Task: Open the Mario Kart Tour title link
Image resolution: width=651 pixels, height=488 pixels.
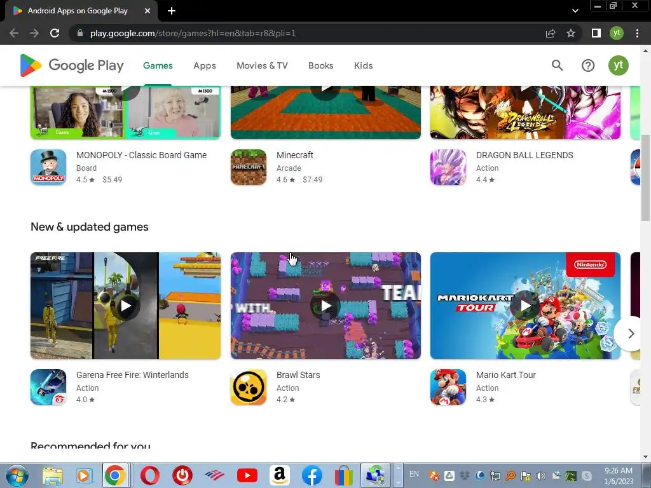Action: coord(505,375)
